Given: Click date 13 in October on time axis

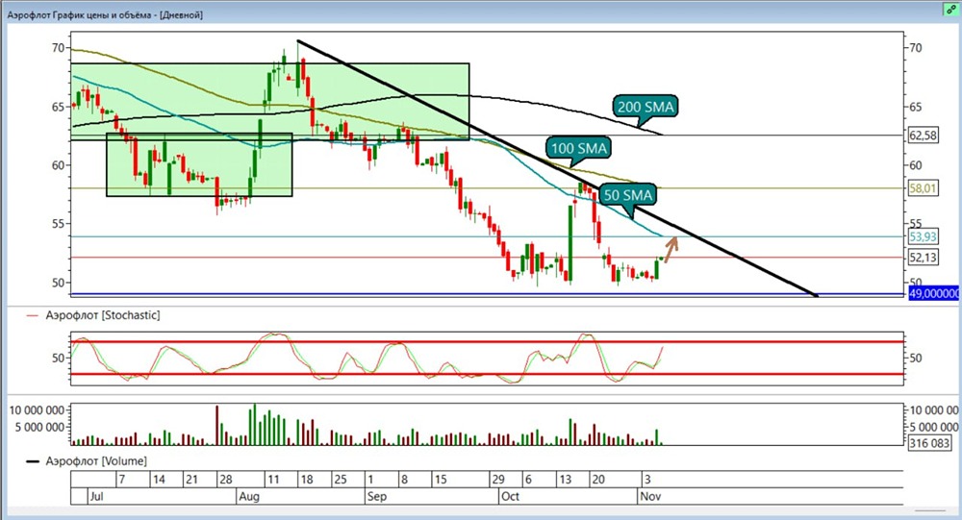Looking at the screenshot, I should [x=565, y=480].
